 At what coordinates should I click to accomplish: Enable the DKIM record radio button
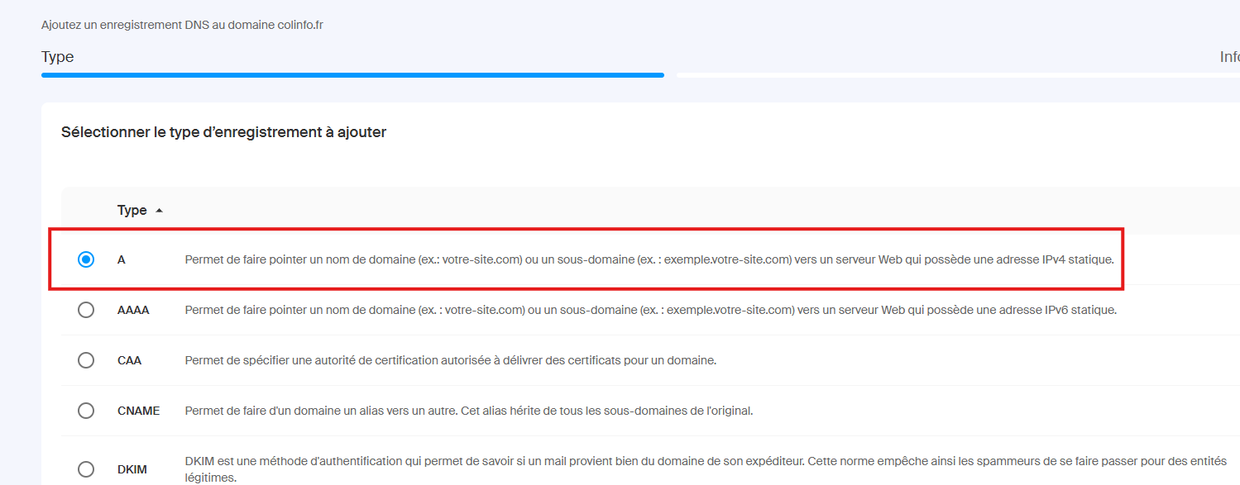point(86,469)
